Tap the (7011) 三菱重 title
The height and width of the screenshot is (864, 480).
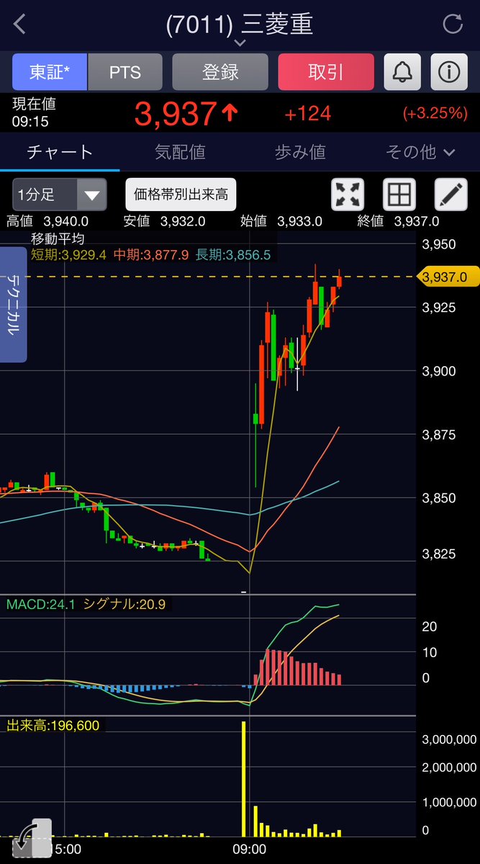(240, 25)
